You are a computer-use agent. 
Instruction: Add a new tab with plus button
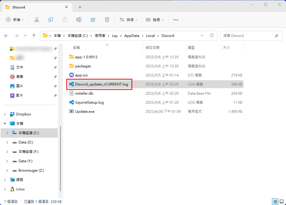tap(80, 7)
